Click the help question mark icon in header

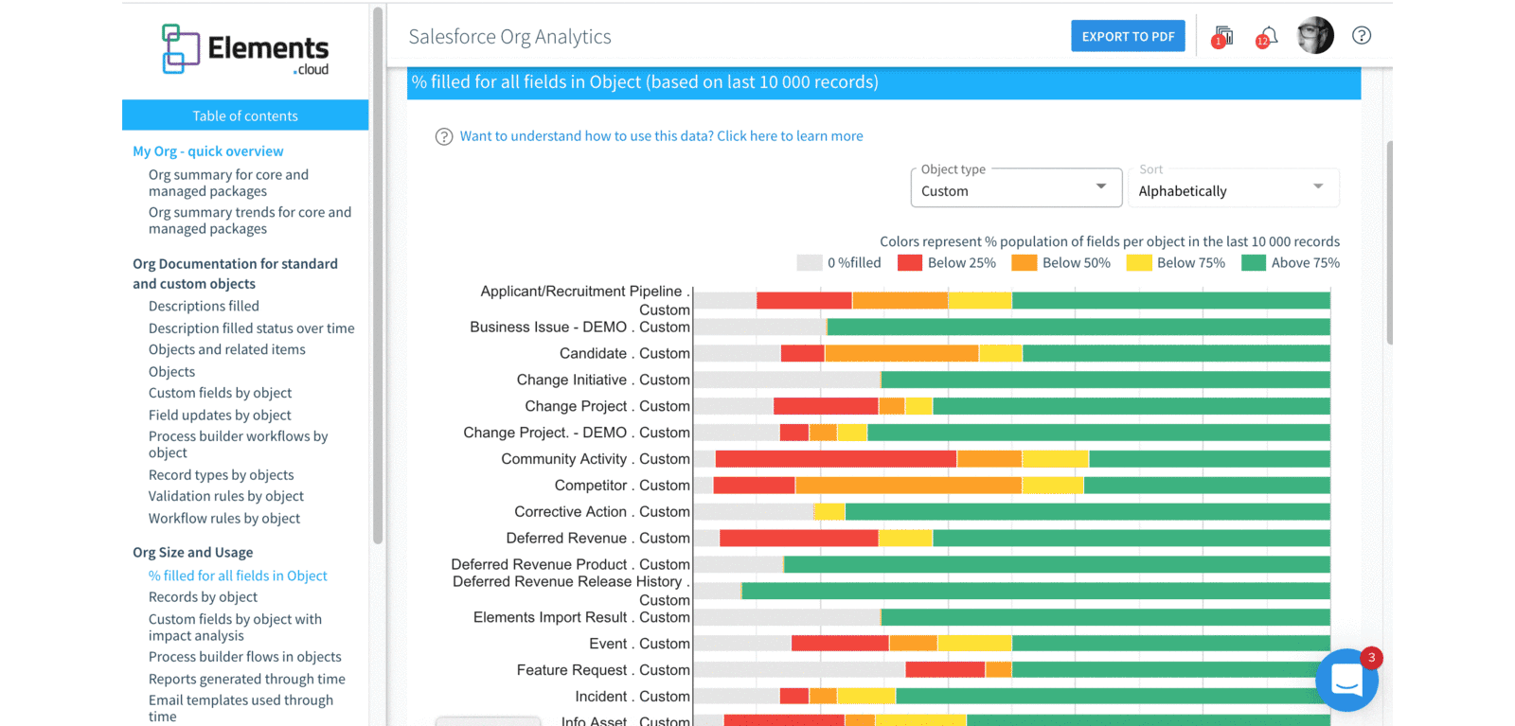[x=1362, y=36]
